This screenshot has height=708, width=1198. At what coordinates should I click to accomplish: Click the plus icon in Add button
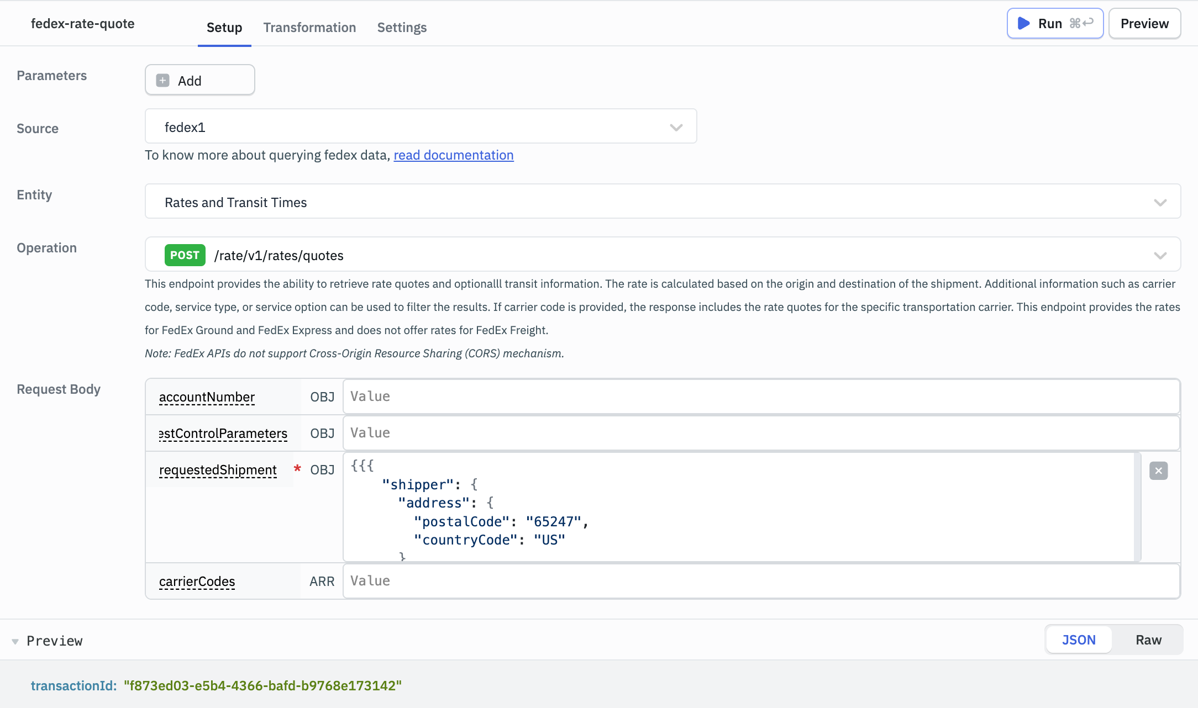(162, 81)
